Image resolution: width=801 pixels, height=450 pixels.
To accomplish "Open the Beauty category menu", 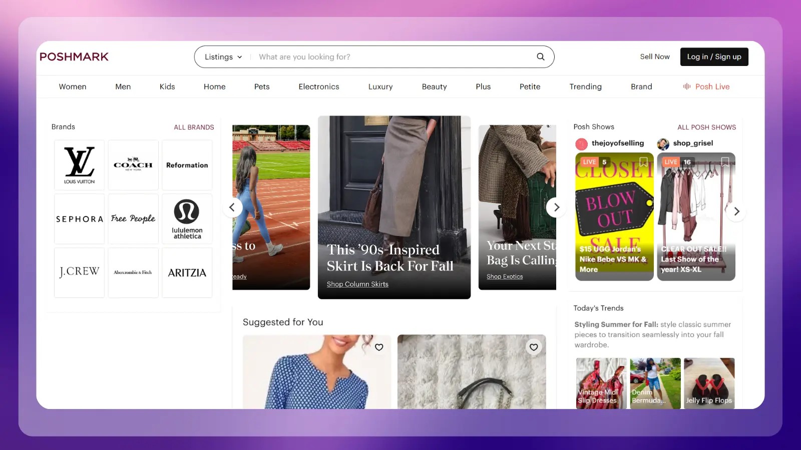I will coord(435,86).
